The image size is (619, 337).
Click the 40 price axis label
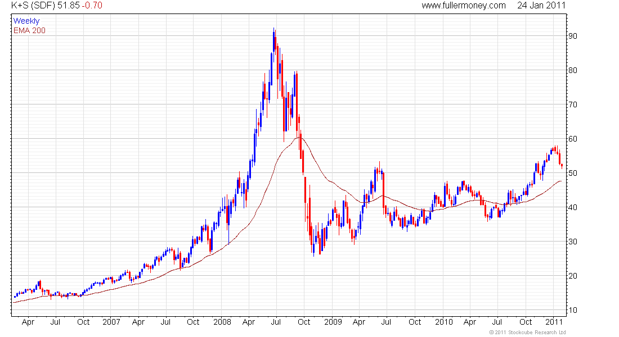tap(572, 207)
